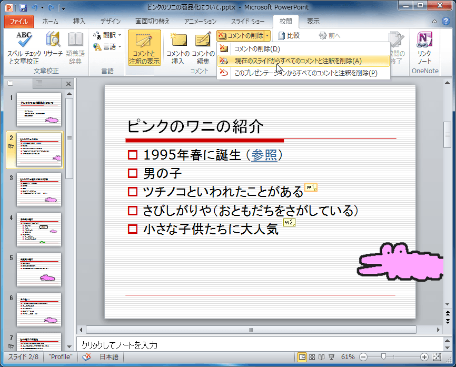The width and height of the screenshot is (456, 367).
Task: Click the Compare (比較) button
Action: pos(289,35)
